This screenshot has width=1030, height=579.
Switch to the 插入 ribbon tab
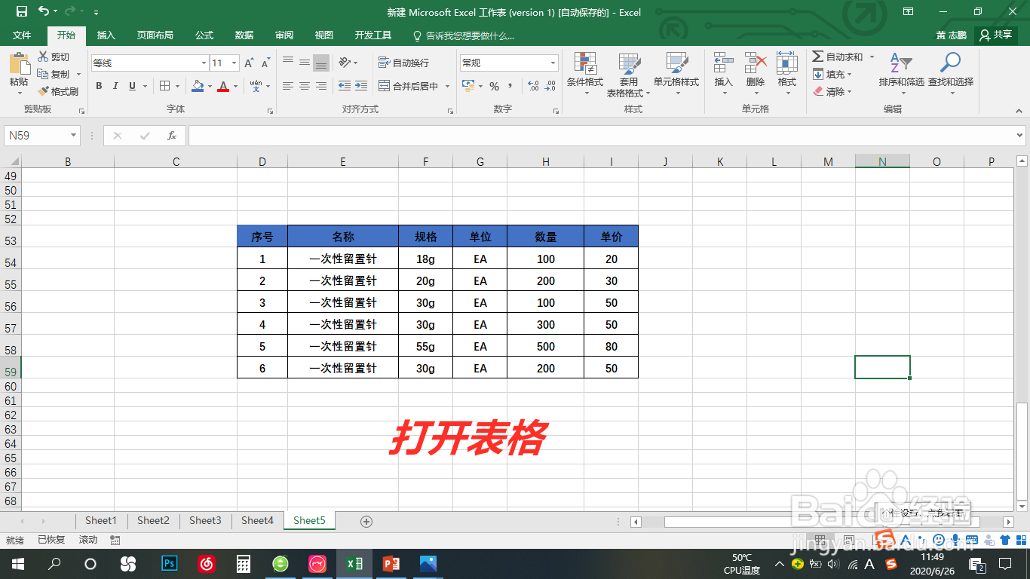point(106,35)
